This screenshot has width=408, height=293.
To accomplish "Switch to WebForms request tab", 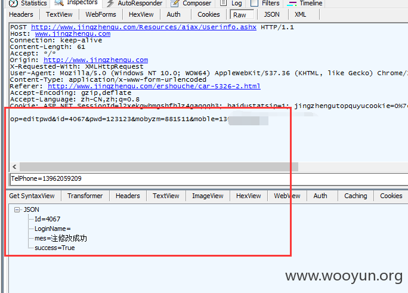I will pyautogui.click(x=101, y=14).
